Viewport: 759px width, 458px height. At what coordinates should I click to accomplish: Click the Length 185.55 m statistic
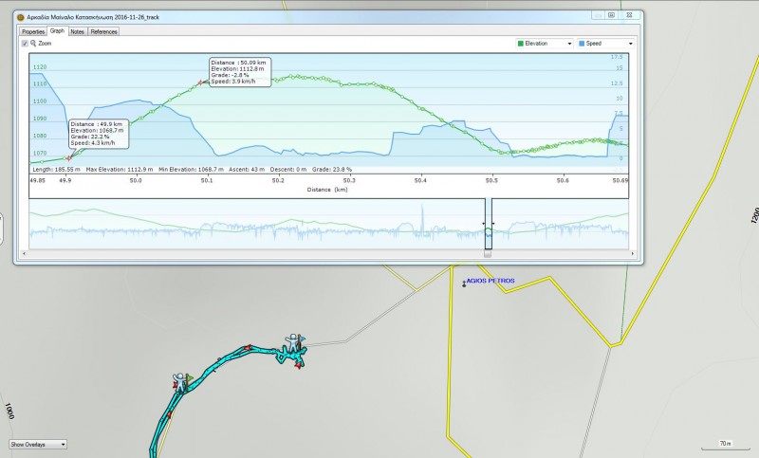[x=56, y=170]
